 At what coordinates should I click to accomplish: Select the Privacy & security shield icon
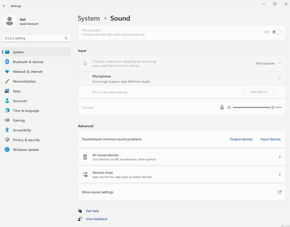coord(7,140)
